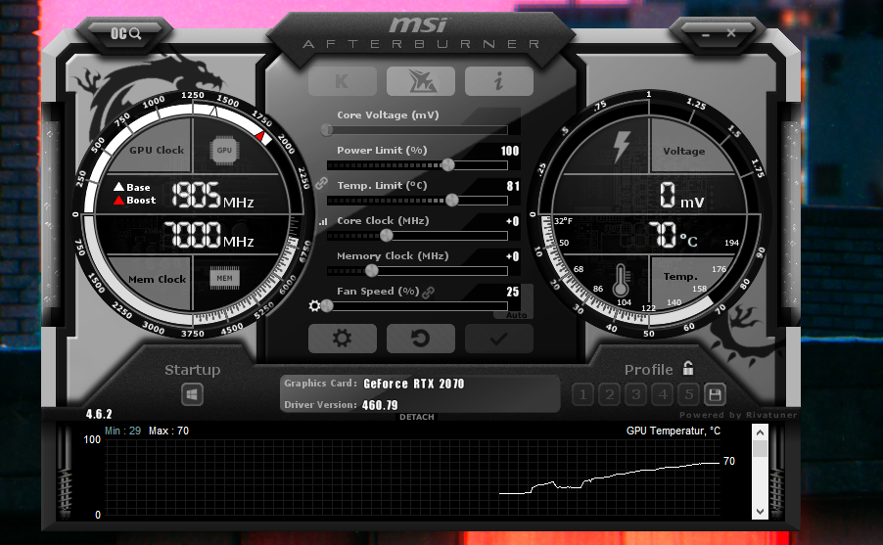Click the GPU Temperatur graph title
Screen dimensions: 883x545
673,431
